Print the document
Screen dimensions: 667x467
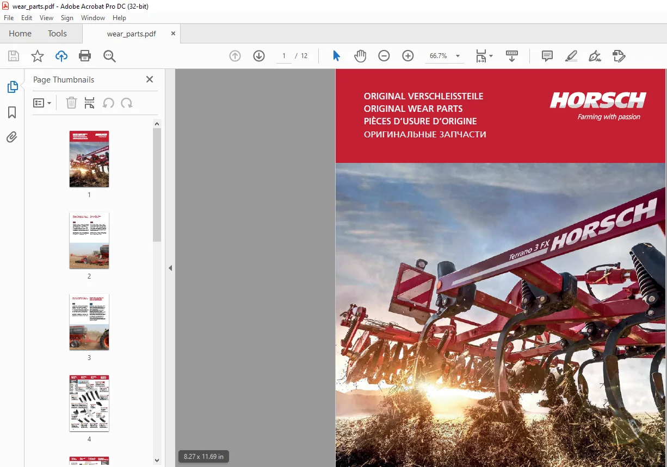click(x=85, y=56)
